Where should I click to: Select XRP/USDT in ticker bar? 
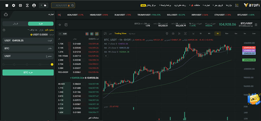point(200,15)
